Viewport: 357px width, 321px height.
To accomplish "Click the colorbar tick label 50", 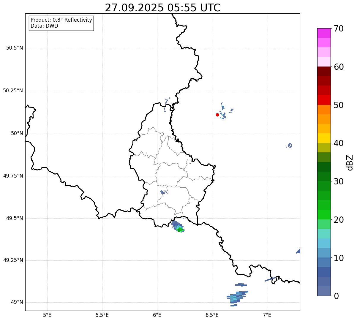I will pos(339,105).
